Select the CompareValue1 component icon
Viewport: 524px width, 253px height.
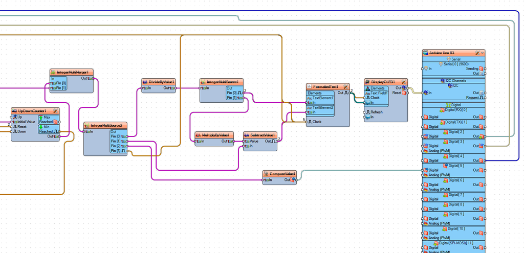click(x=266, y=174)
